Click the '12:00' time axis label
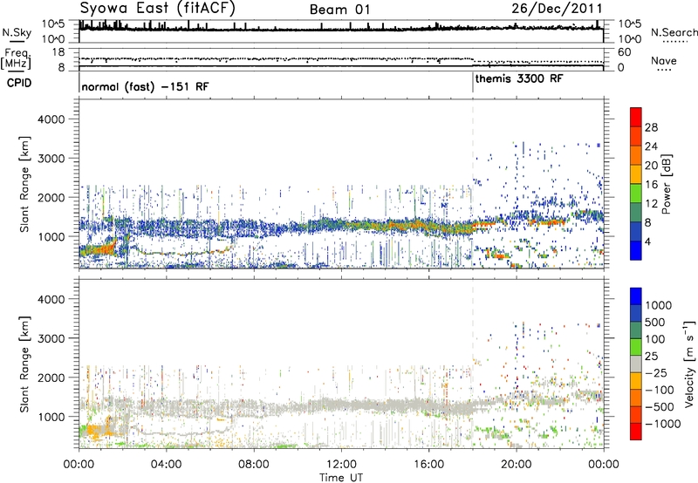The width and height of the screenshot is (698, 483). pyautogui.click(x=341, y=465)
